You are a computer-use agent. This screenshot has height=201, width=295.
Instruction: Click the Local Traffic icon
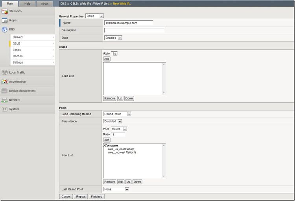5,72
